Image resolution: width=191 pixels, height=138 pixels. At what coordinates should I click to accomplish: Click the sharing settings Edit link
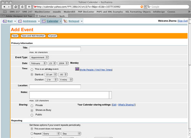114,105
